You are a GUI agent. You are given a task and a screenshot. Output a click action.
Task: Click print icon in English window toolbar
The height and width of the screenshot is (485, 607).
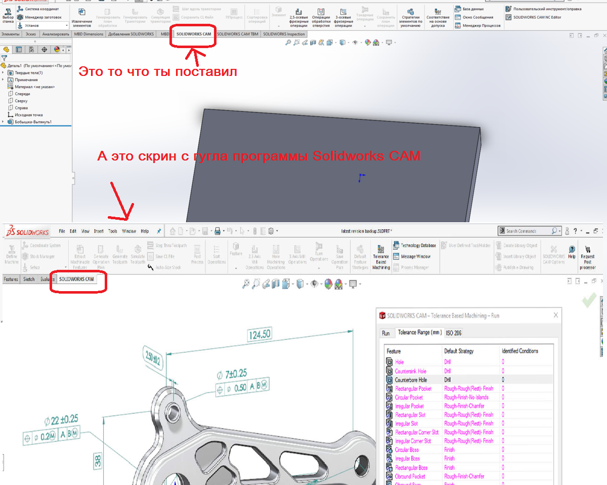218,231
